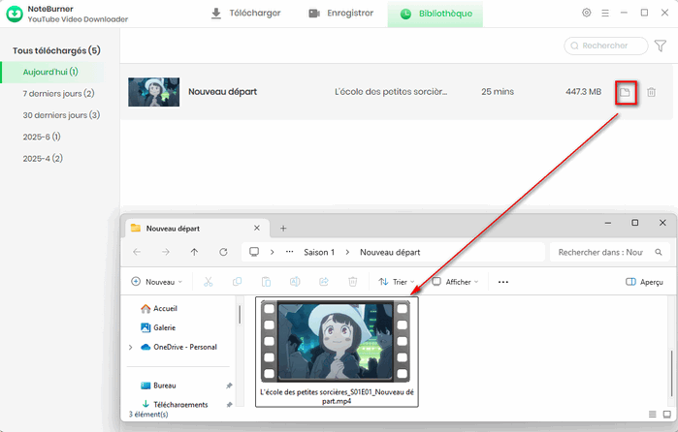678x432 pixels.
Task: Switch Explorer to details view icon
Action: tap(653, 415)
